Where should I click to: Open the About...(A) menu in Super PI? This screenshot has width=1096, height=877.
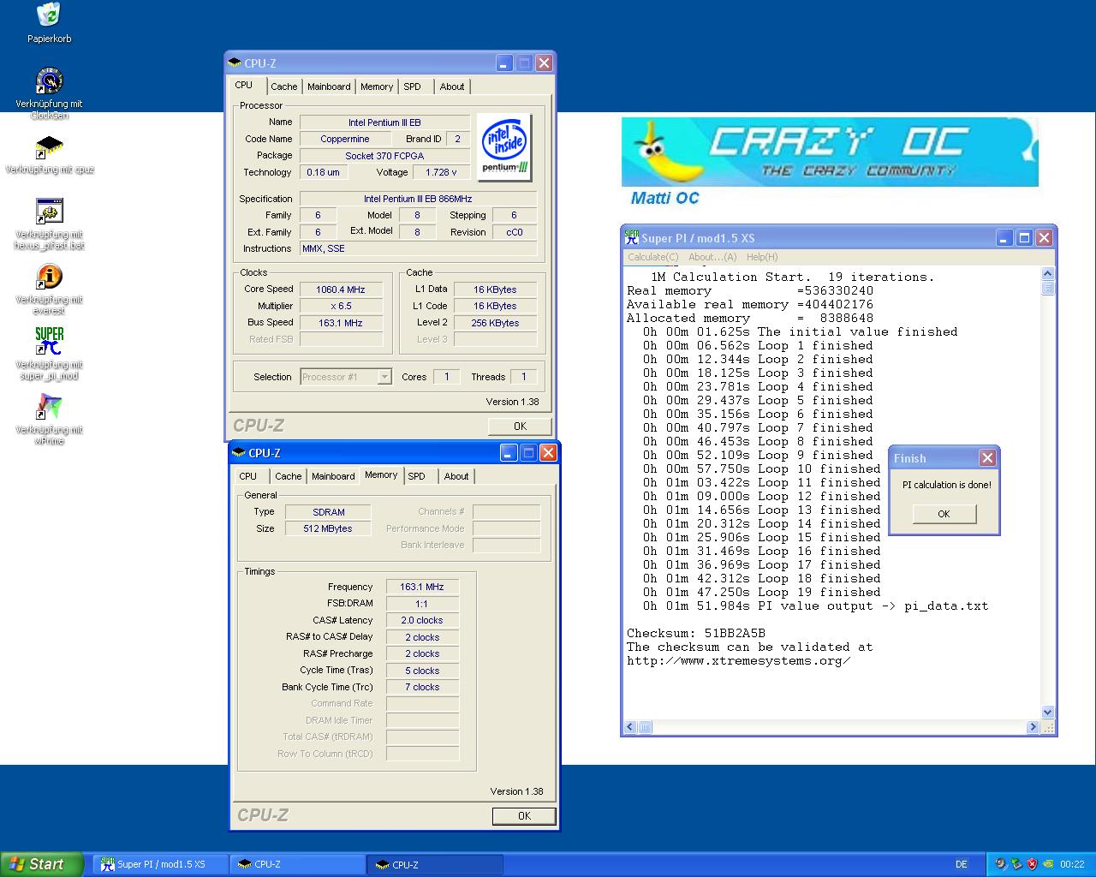(x=712, y=257)
